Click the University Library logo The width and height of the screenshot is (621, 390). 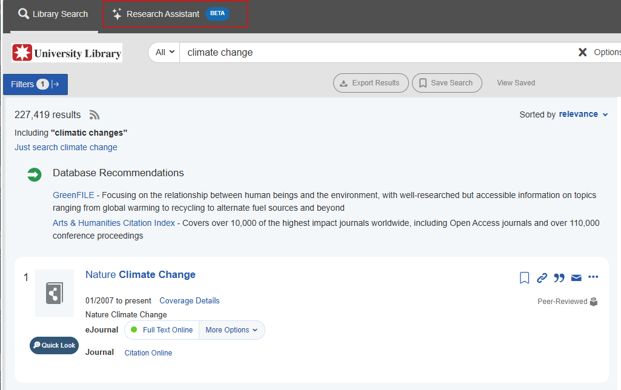tap(67, 53)
